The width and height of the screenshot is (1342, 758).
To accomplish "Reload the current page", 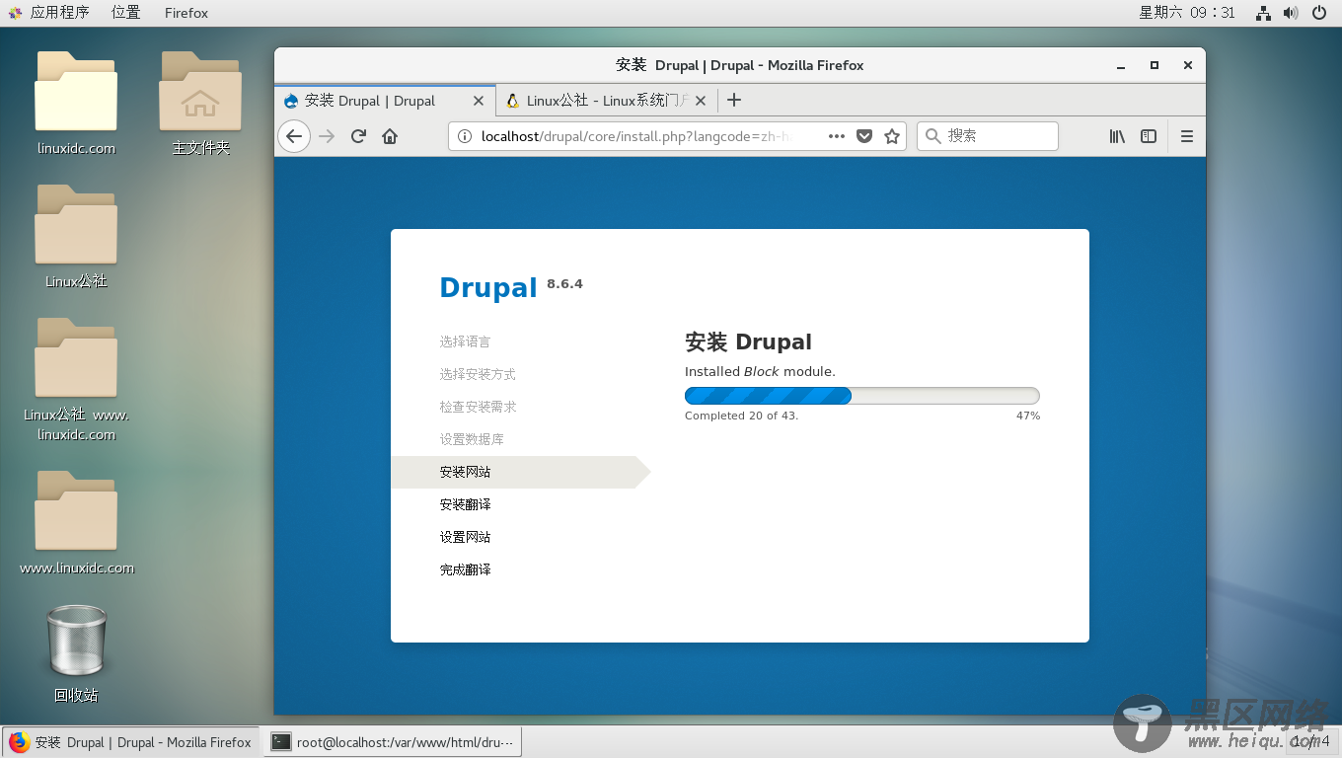I will click(359, 136).
